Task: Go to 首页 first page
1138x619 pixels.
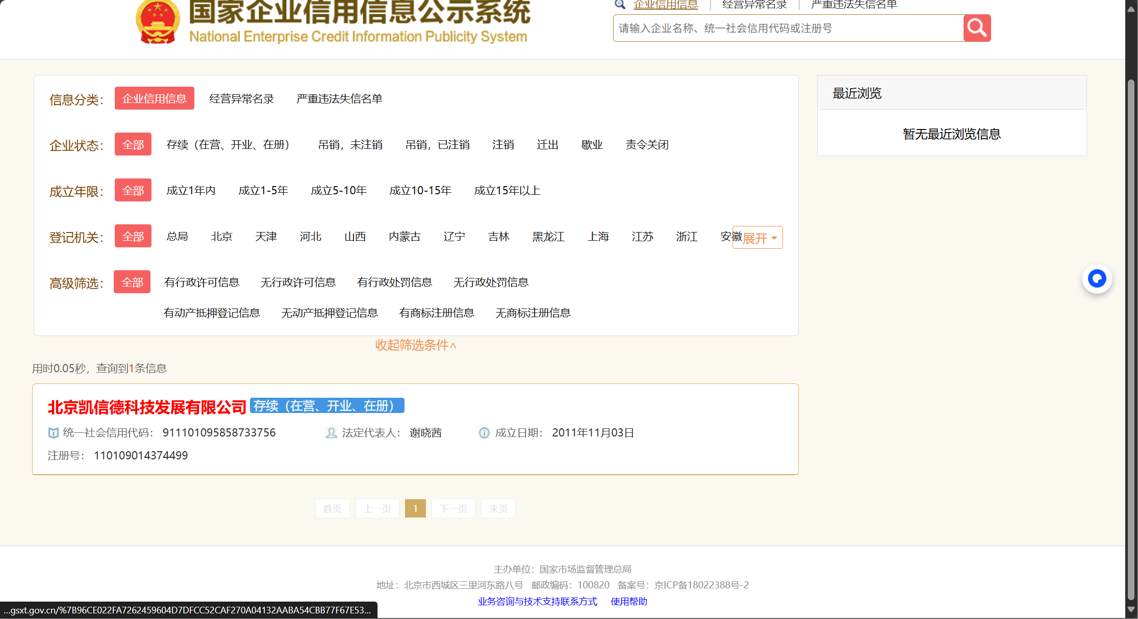Action: (332, 508)
